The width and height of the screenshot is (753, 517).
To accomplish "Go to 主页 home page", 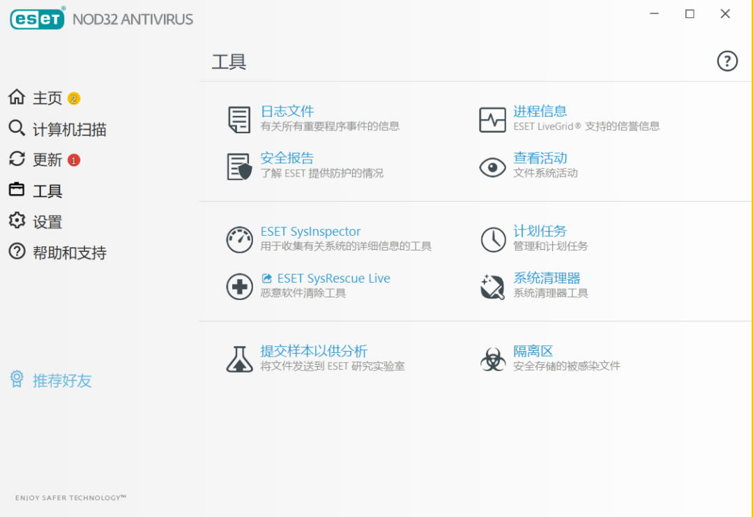I will [x=47, y=98].
